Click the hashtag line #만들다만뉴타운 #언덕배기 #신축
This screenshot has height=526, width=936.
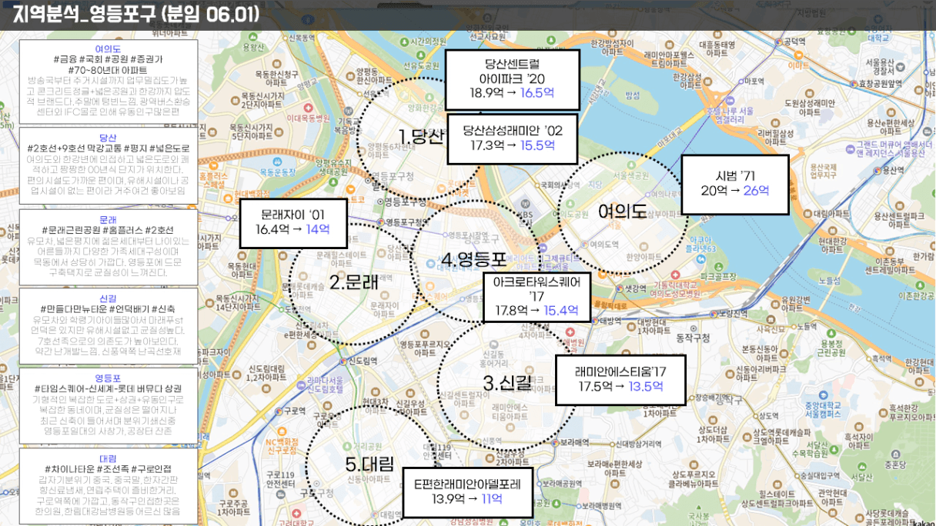(108, 308)
